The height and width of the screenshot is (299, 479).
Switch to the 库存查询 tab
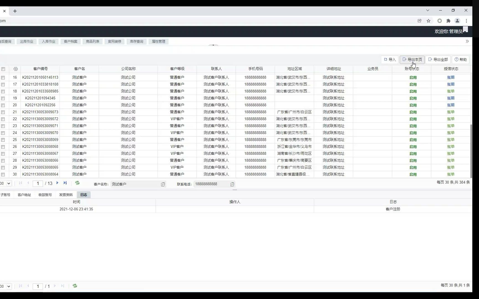137,42
